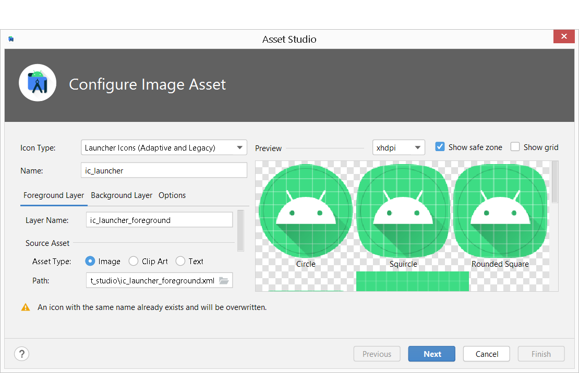Close the Asset Studio window

click(x=564, y=36)
